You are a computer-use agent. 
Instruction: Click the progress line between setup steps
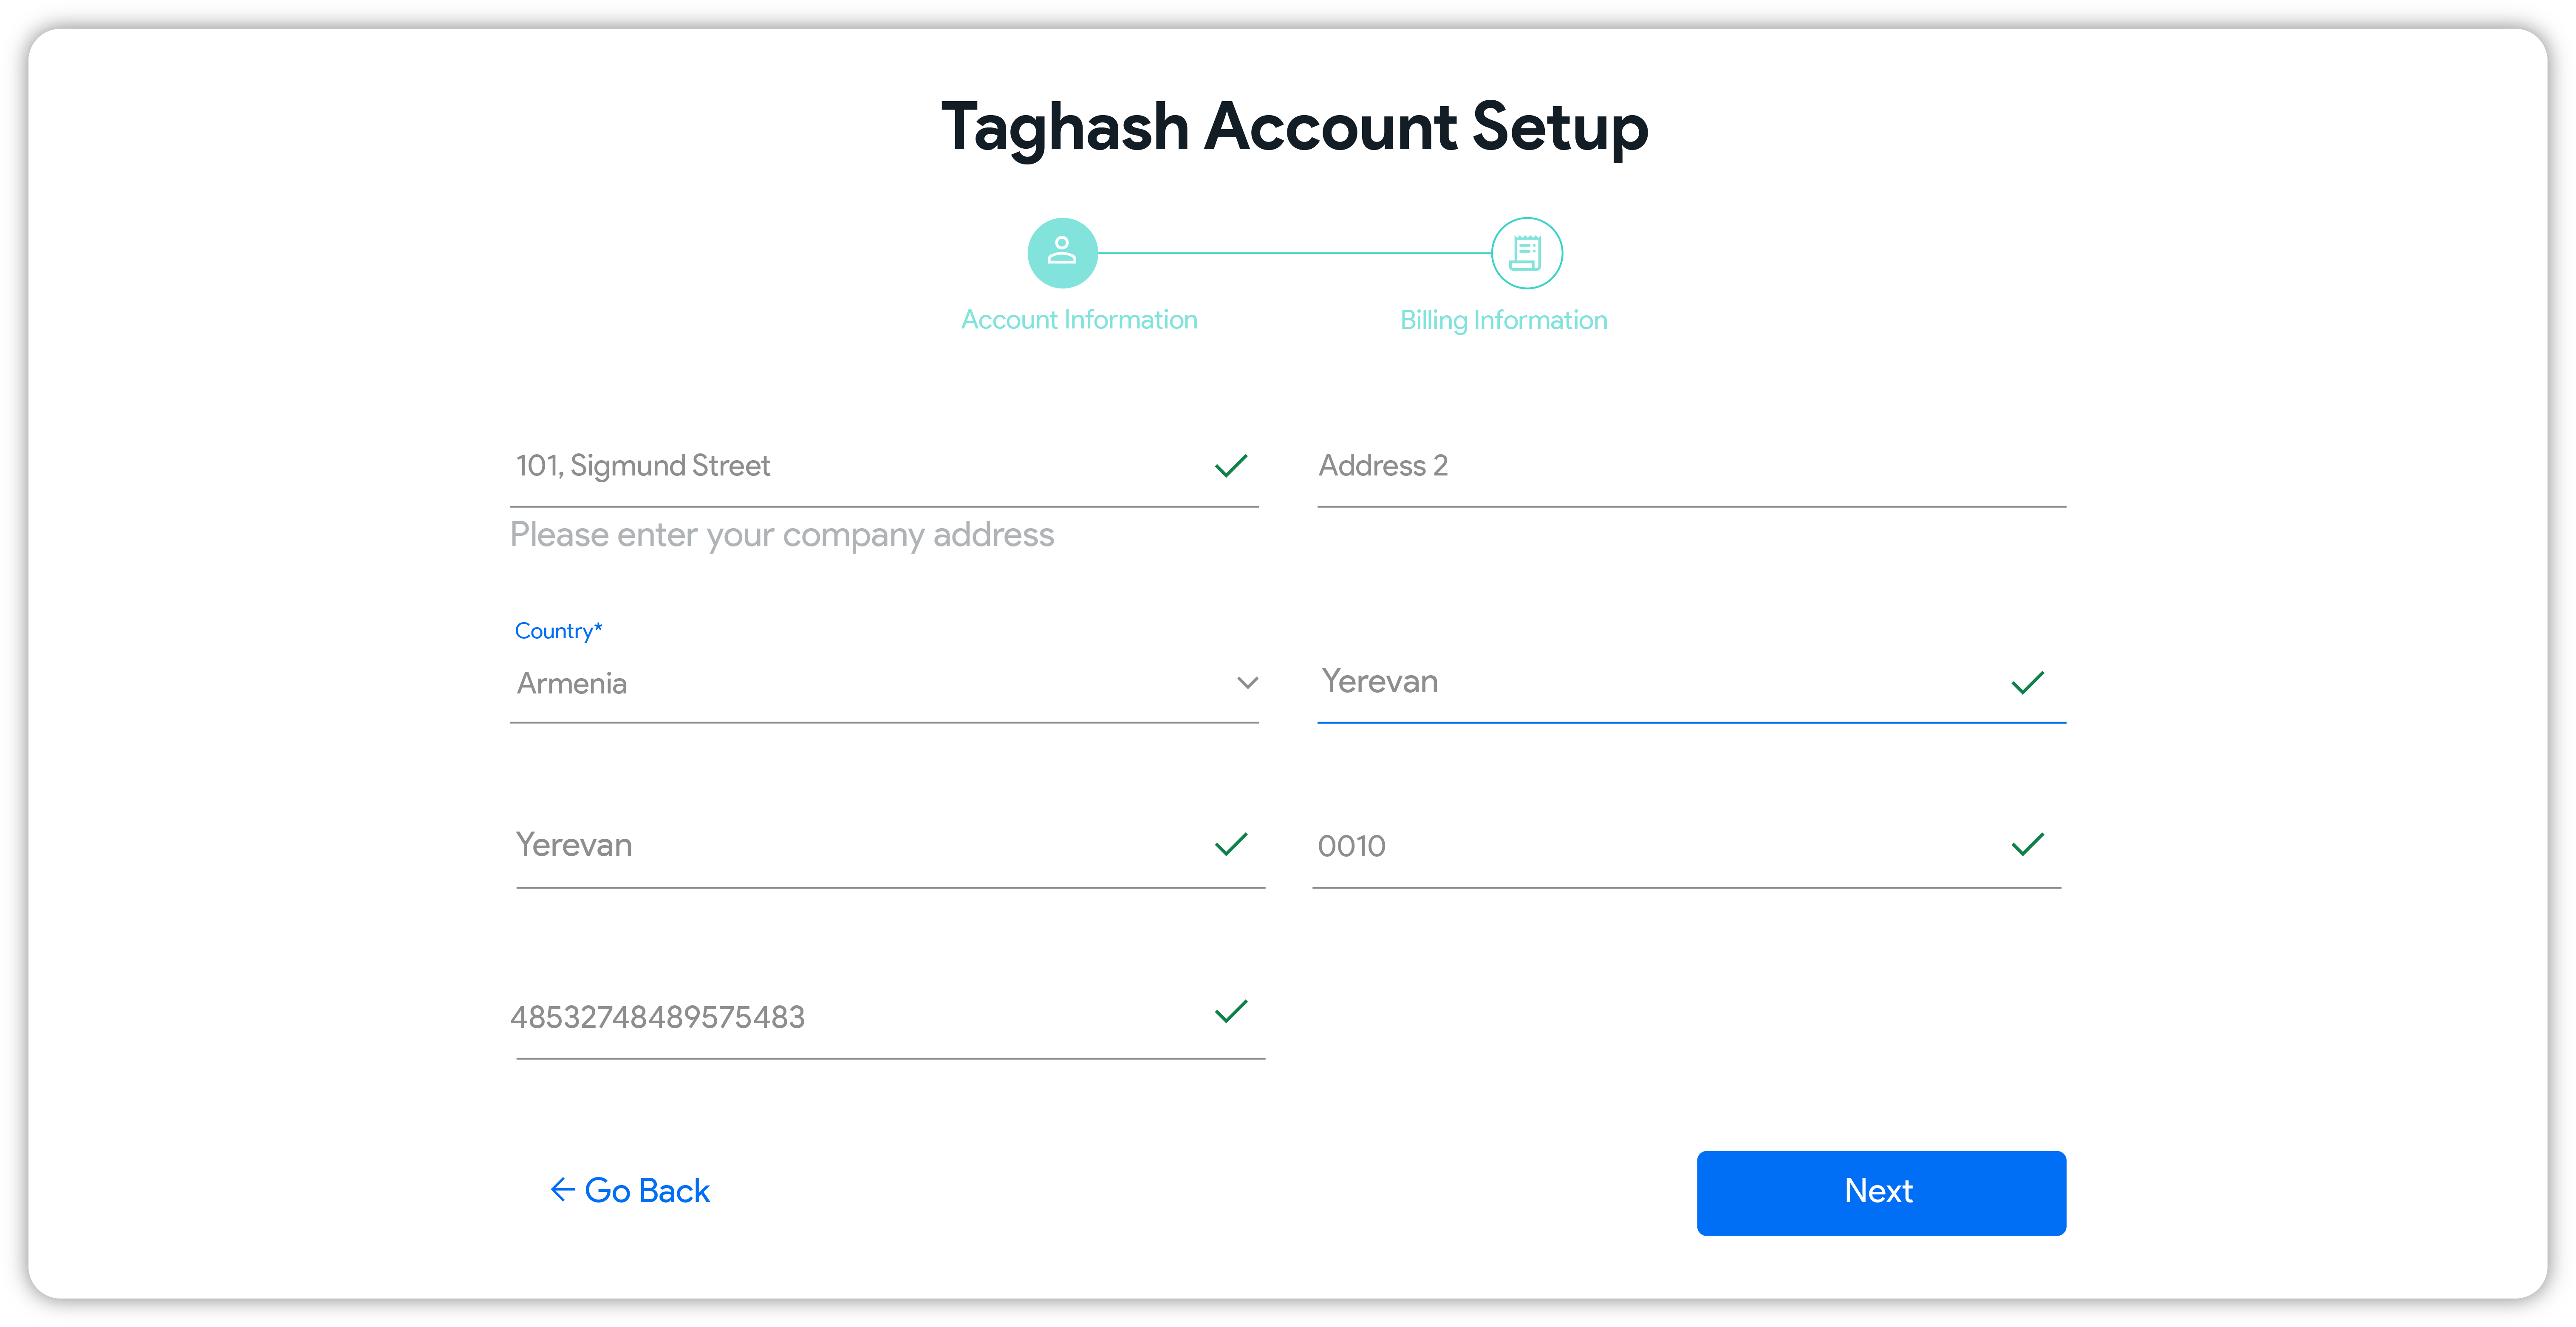coord(1295,253)
